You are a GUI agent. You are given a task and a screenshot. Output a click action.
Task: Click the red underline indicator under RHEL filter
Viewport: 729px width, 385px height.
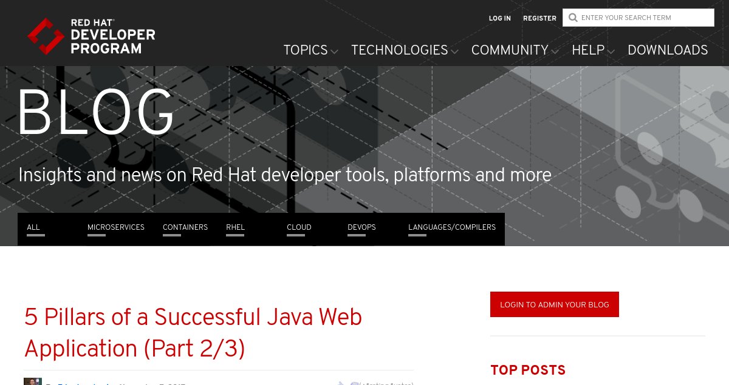pyautogui.click(x=235, y=236)
